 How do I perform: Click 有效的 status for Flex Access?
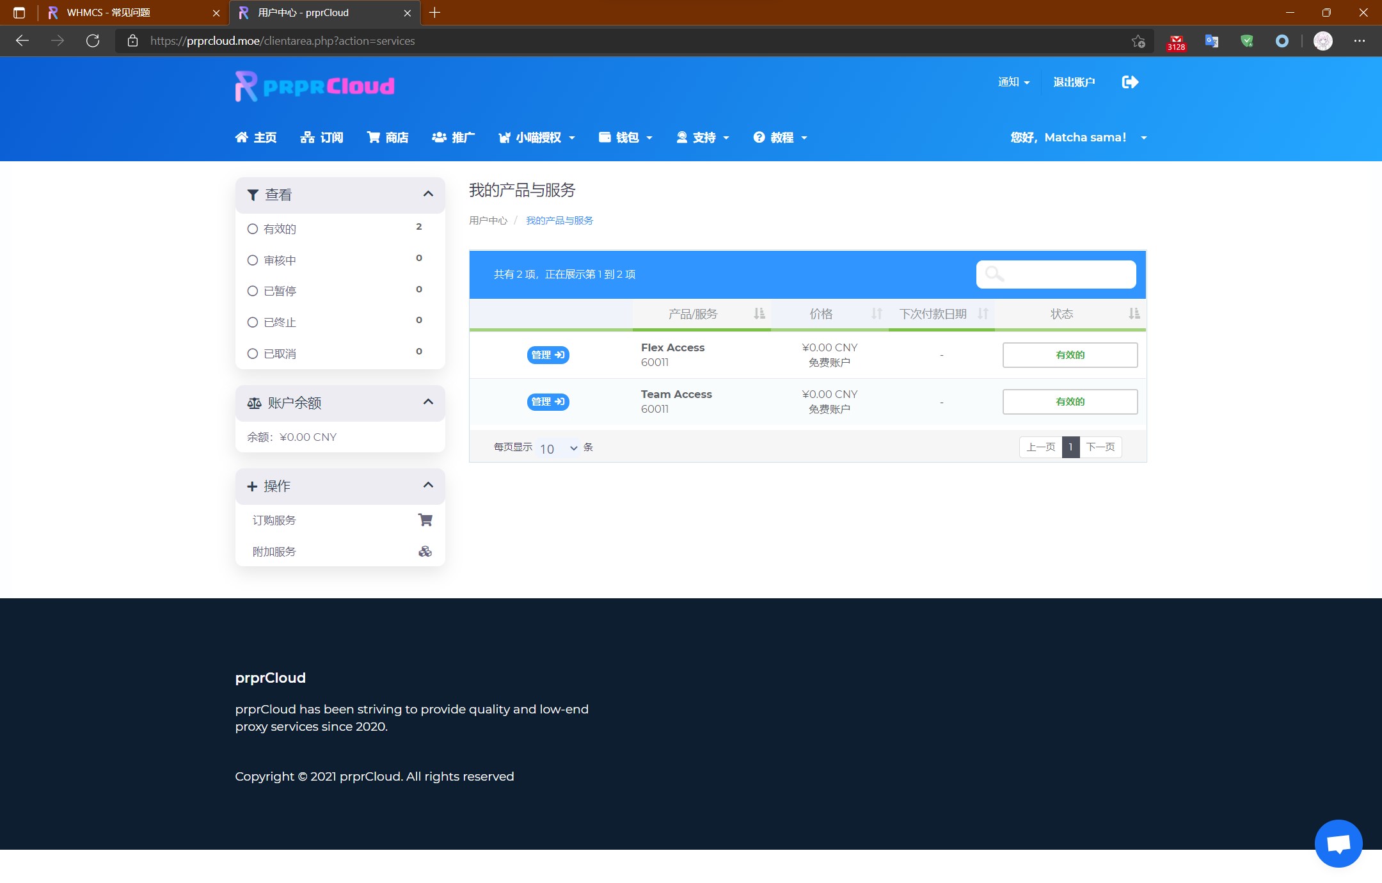[1070, 354]
